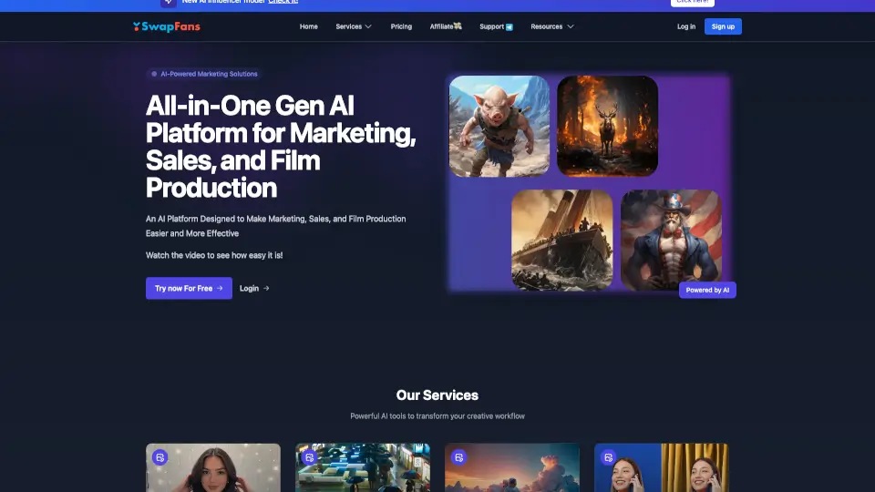
Task: Click Log in in the navbar
Action: [686, 26]
